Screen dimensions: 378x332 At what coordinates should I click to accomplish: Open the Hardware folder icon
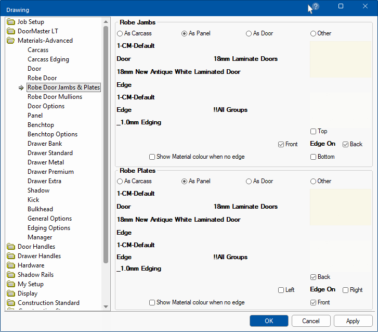(11, 265)
